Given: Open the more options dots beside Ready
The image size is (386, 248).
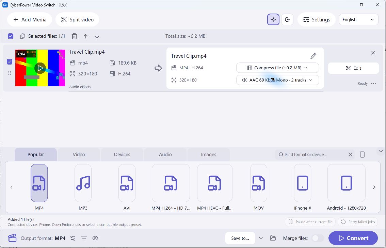Looking at the screenshot, I should tap(373, 83).
